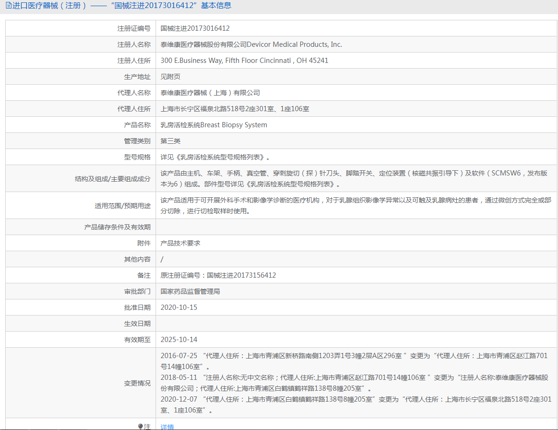558x430 pixels.
Task: Click the 国械注进20173016412 value in the 注册证编号 row
Action: click(195, 28)
